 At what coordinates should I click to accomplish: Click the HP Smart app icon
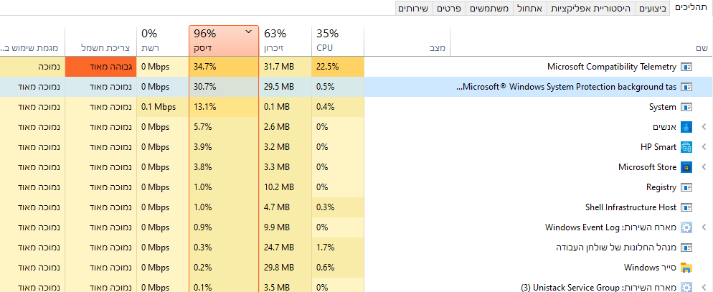click(x=686, y=147)
